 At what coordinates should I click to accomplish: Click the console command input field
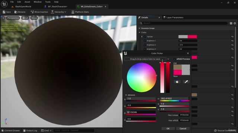(74, 130)
